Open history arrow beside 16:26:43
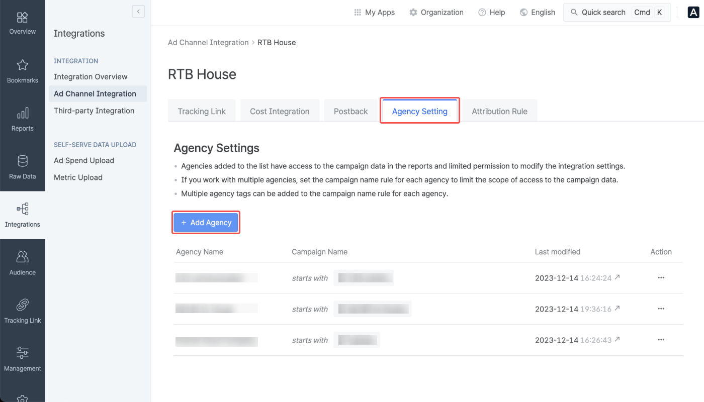Viewport: 704px width, 402px height. [x=617, y=340]
